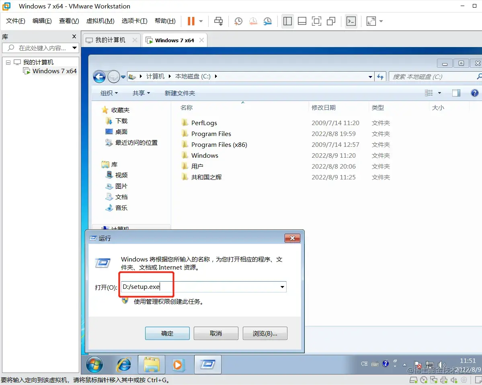The image size is (482, 385).
Task: Click the Explorer help question mark icon
Action: [x=475, y=93]
